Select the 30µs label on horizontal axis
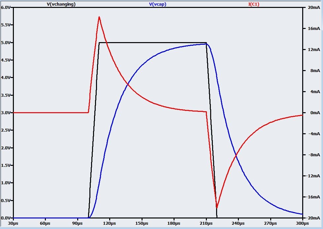323x229 pixels. pos(13,223)
